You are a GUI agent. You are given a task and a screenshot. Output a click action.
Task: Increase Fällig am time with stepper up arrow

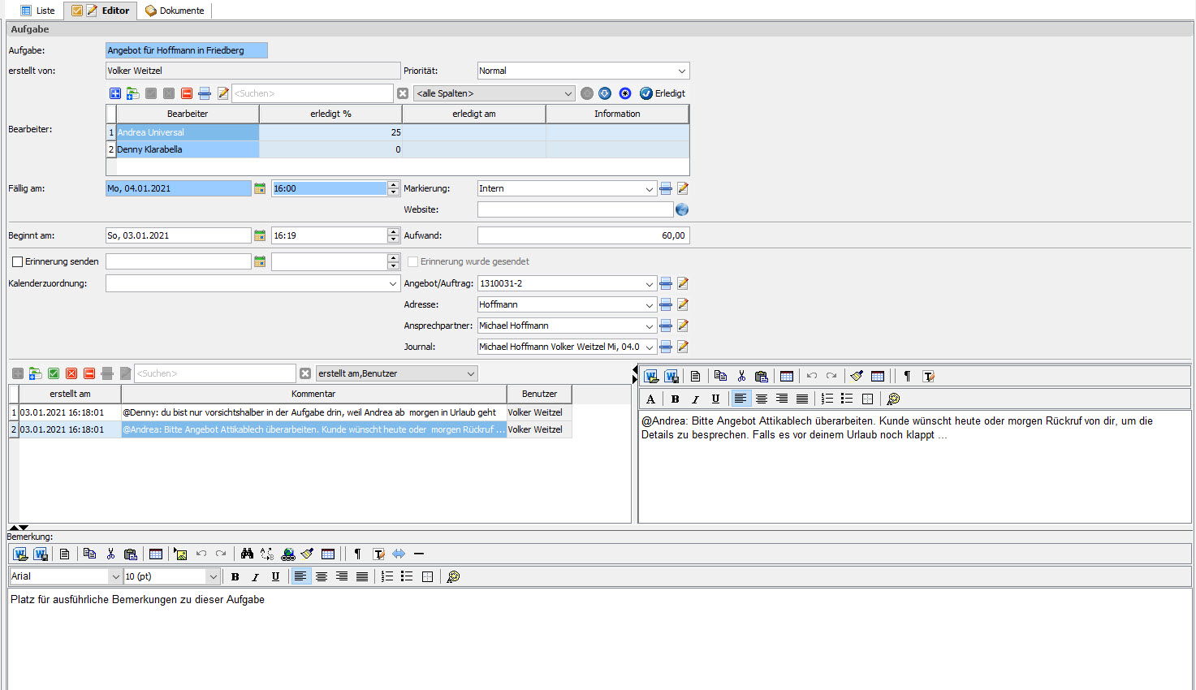point(394,185)
